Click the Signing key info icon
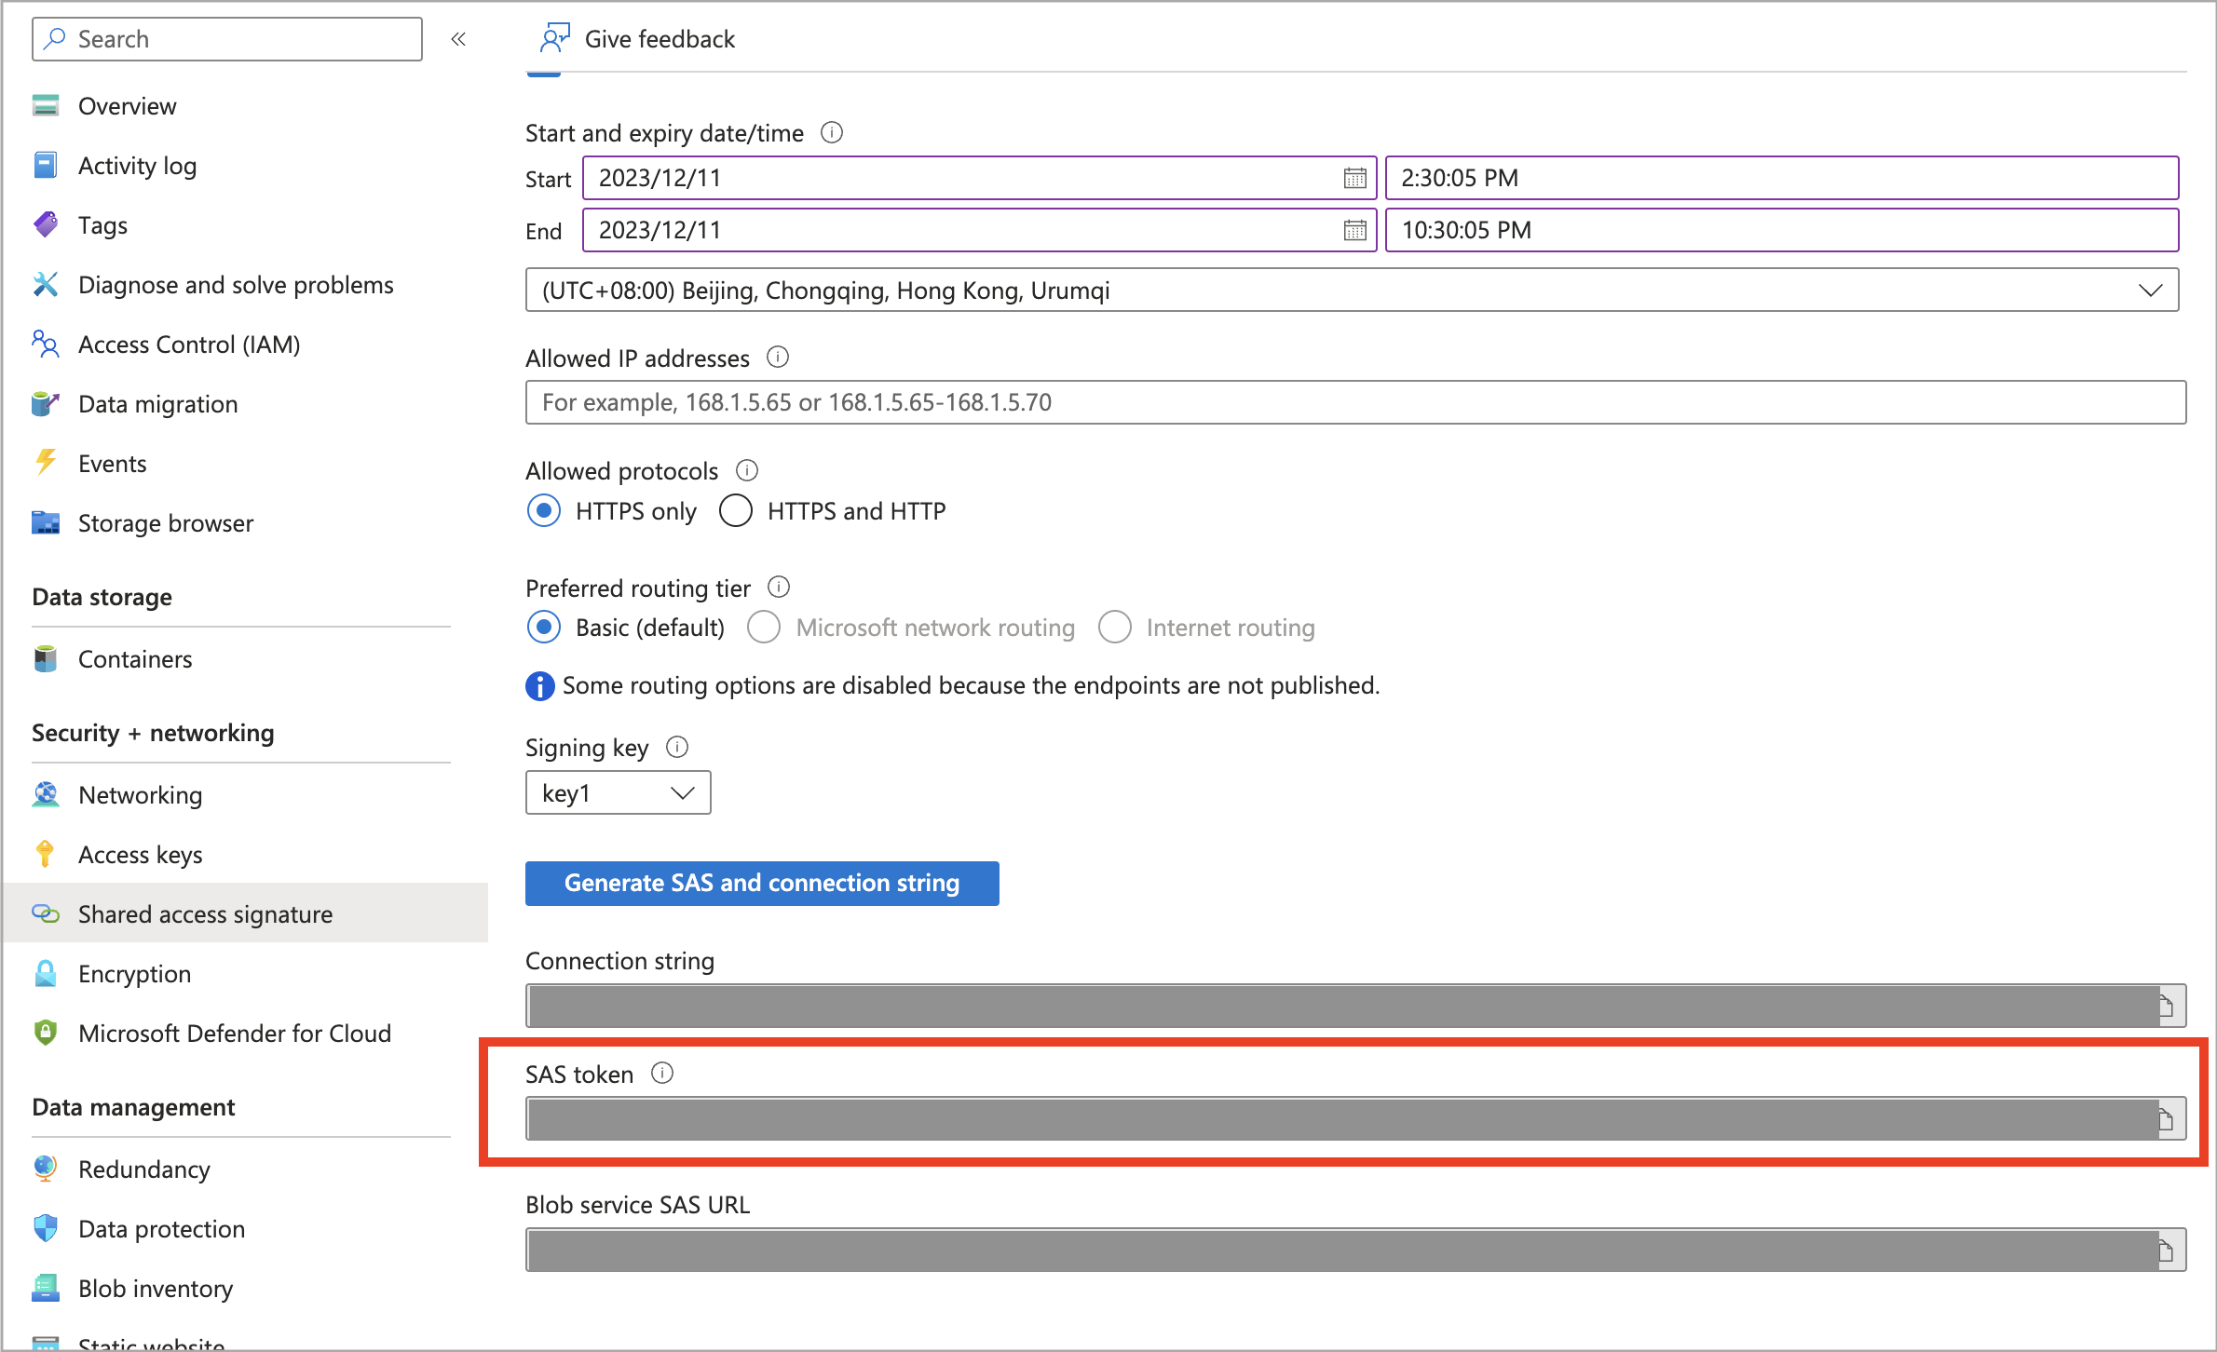The height and width of the screenshot is (1352, 2217). pyautogui.click(x=677, y=747)
